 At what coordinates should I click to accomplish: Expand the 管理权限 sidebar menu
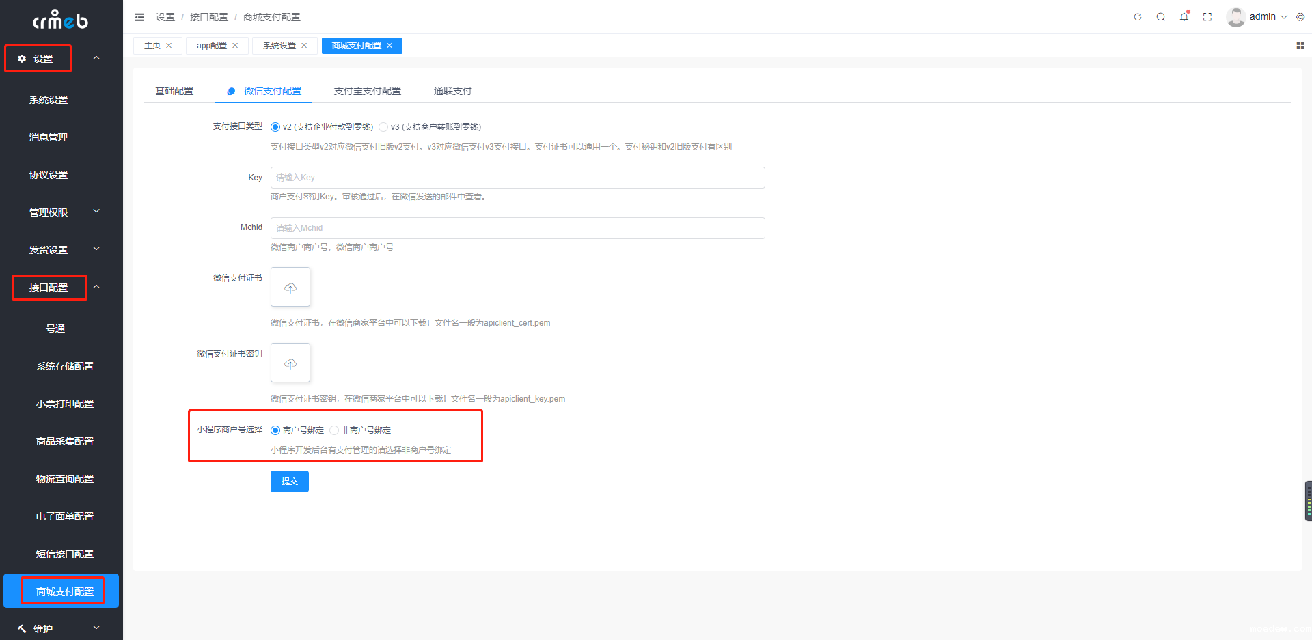point(61,212)
